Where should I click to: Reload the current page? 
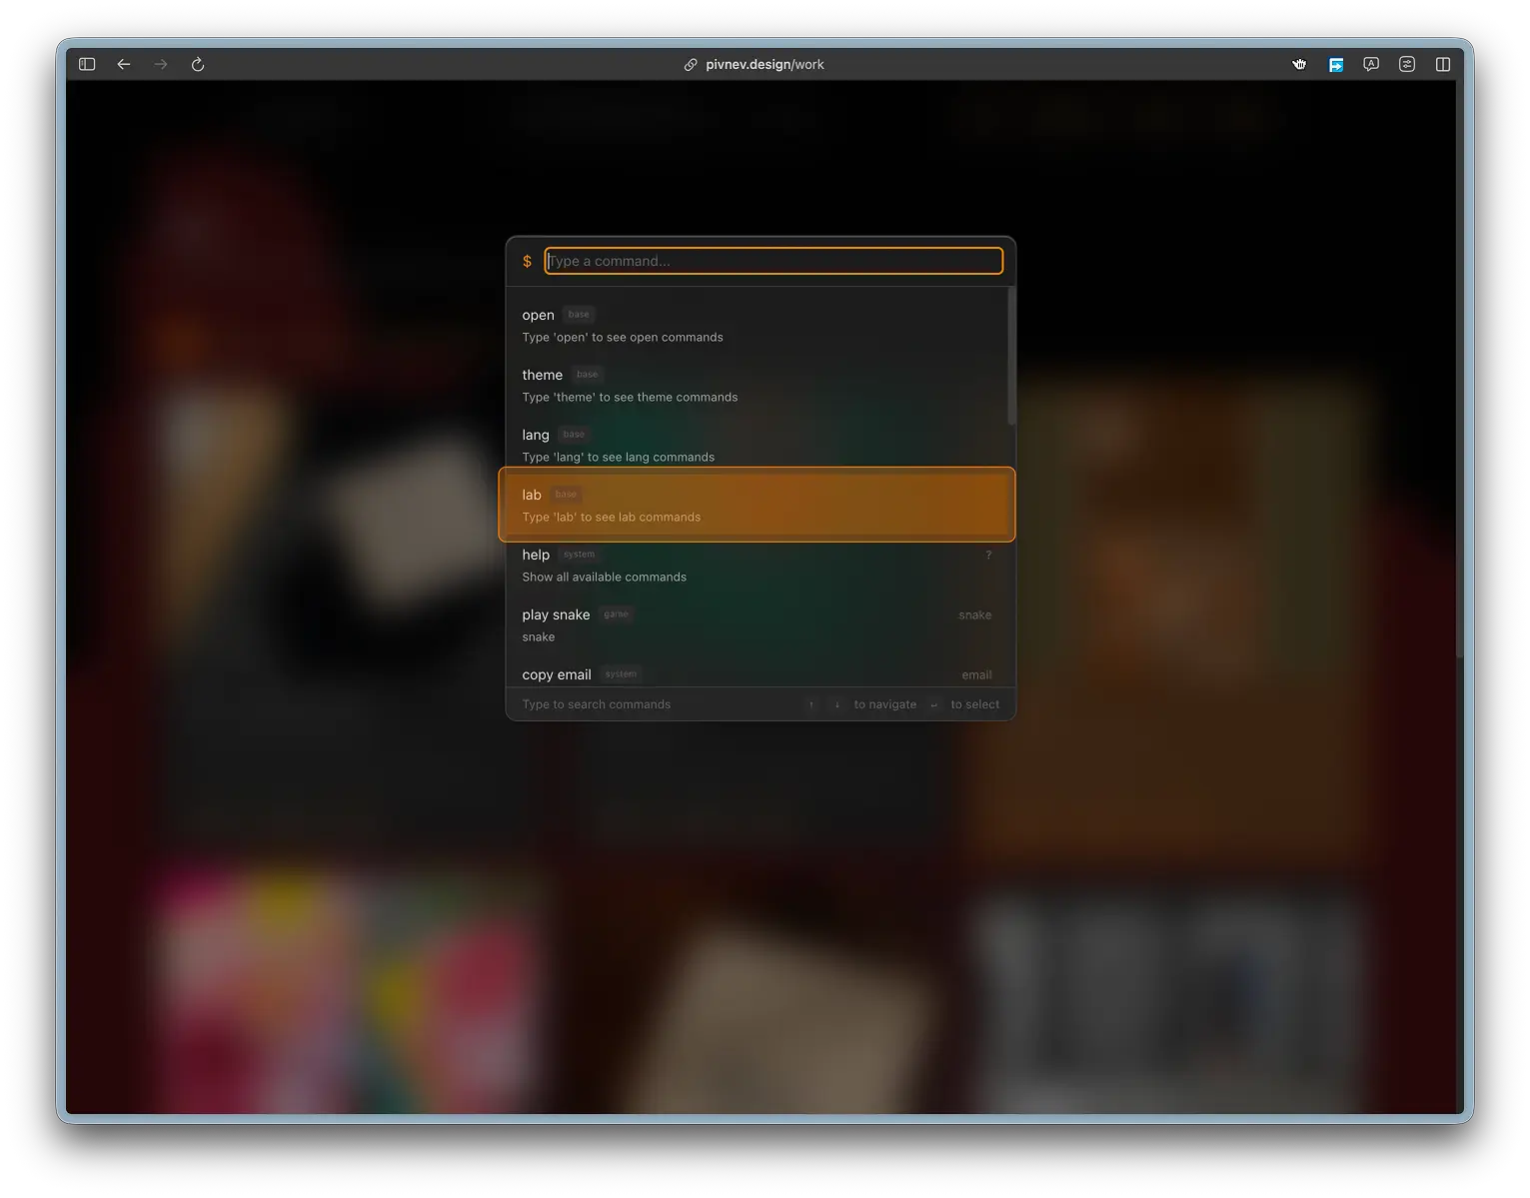click(198, 64)
